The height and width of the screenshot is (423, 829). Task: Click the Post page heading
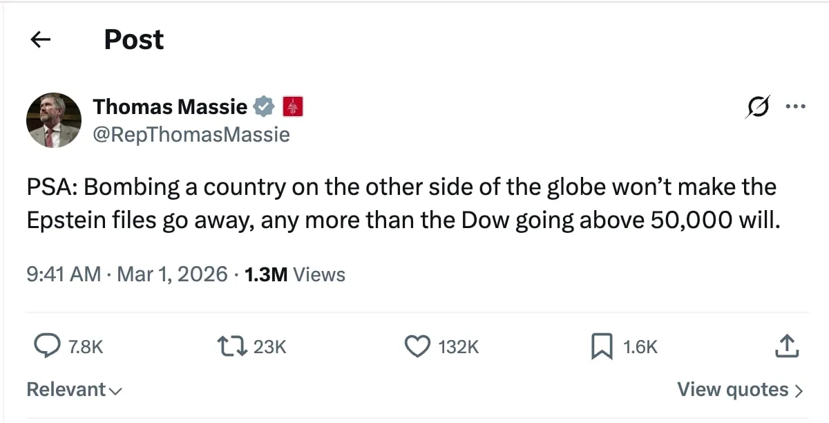coord(134,40)
